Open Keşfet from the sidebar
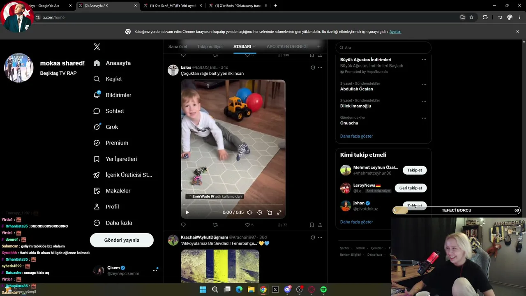The image size is (526, 296). click(108, 79)
